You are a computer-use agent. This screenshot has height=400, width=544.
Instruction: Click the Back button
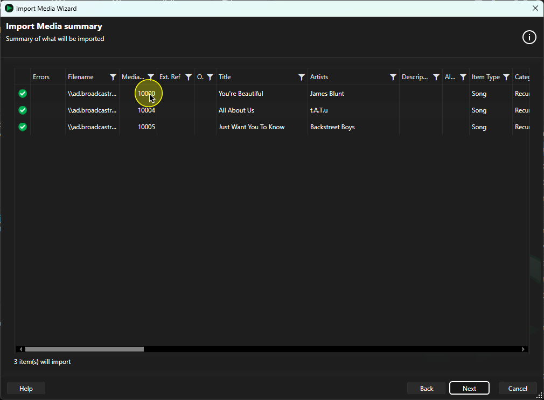coord(427,388)
